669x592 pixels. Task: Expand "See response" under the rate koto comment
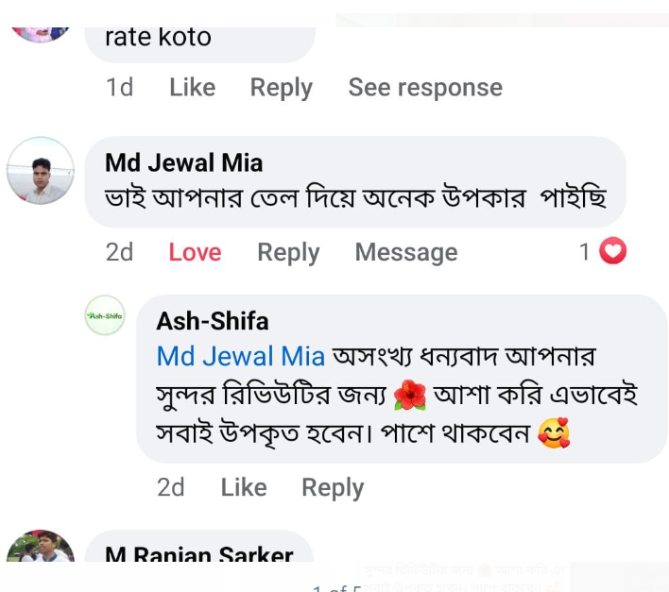point(425,88)
